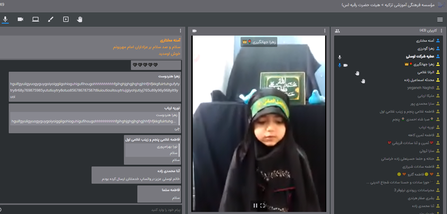Click the chat message input field
Image resolution: width=447 pixels, height=214 pixels.
coord(91,210)
